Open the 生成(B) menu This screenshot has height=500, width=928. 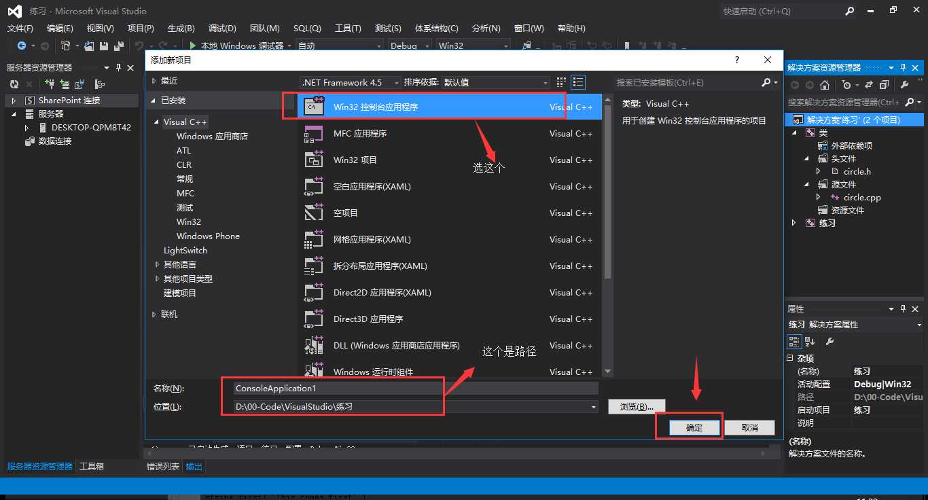[181, 28]
